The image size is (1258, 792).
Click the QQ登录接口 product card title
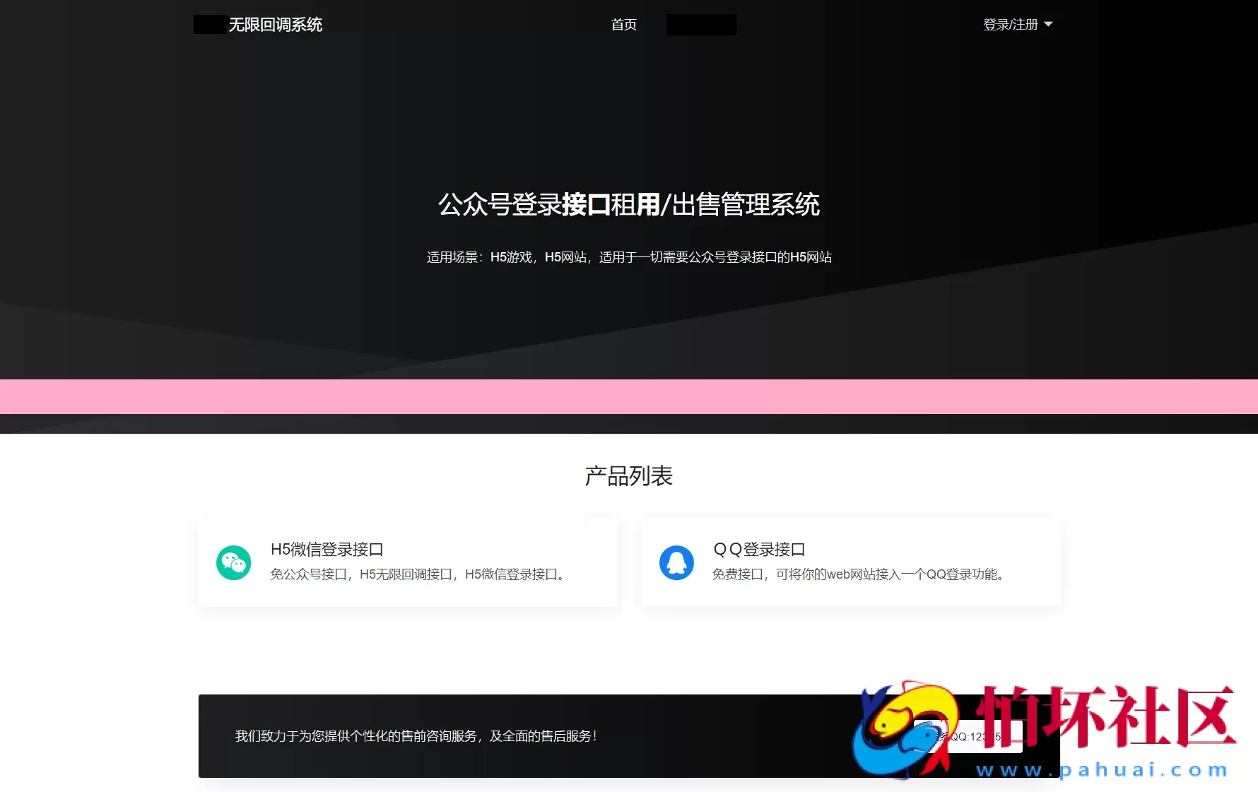pos(758,548)
